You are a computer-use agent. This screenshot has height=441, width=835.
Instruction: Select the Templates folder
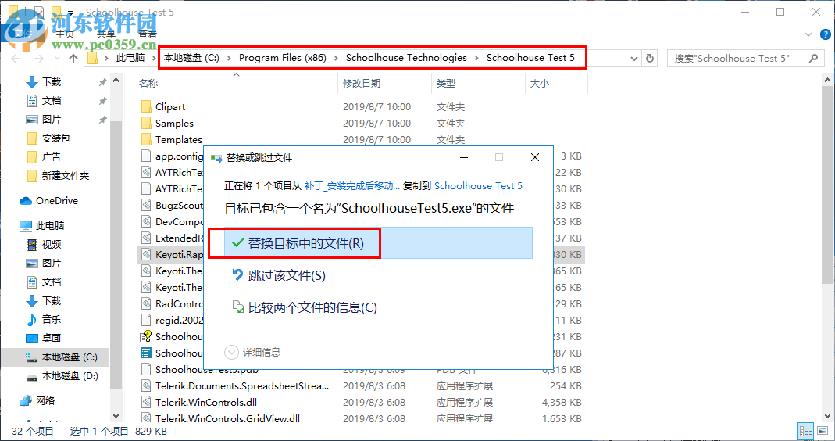pos(178,140)
